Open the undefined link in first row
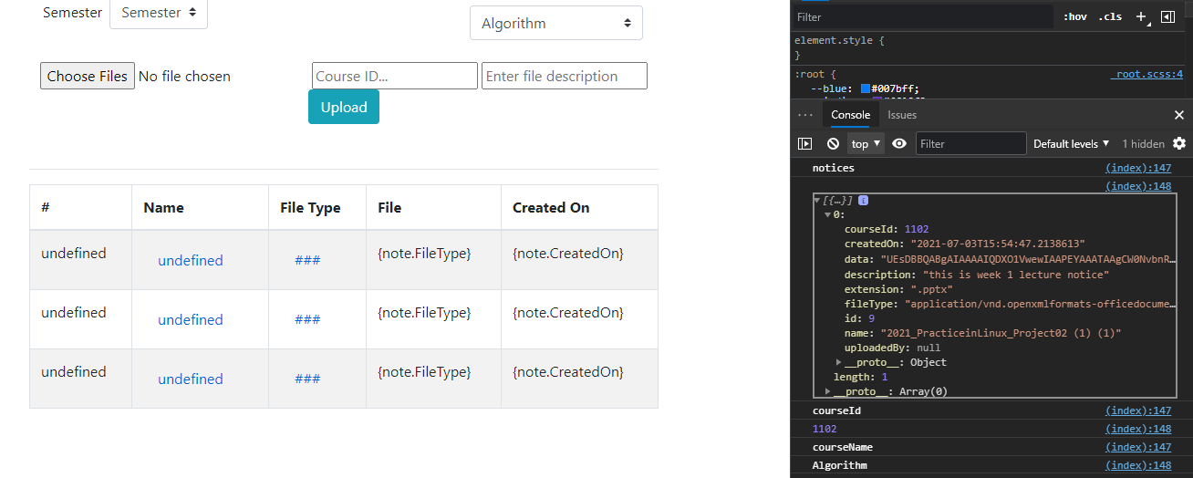This screenshot has height=478, width=1193. pos(191,260)
